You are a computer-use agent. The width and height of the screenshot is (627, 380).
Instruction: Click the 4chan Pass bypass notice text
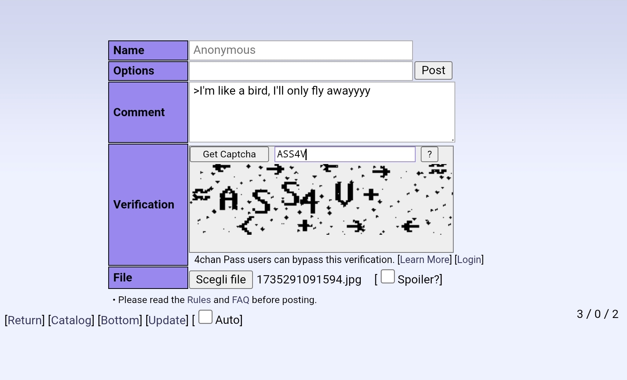coord(294,259)
